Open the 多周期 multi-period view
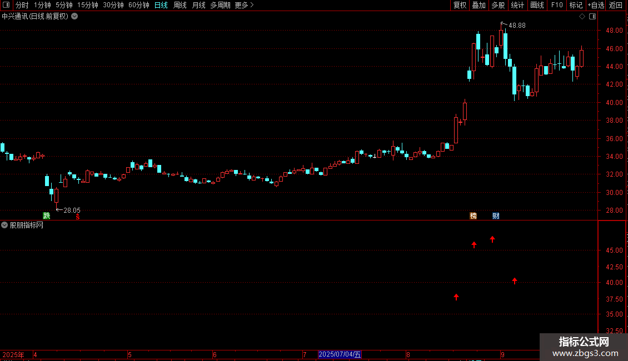628x361 pixels. pos(220,5)
